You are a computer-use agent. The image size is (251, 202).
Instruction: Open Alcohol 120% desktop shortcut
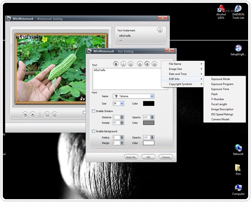pos(221,12)
